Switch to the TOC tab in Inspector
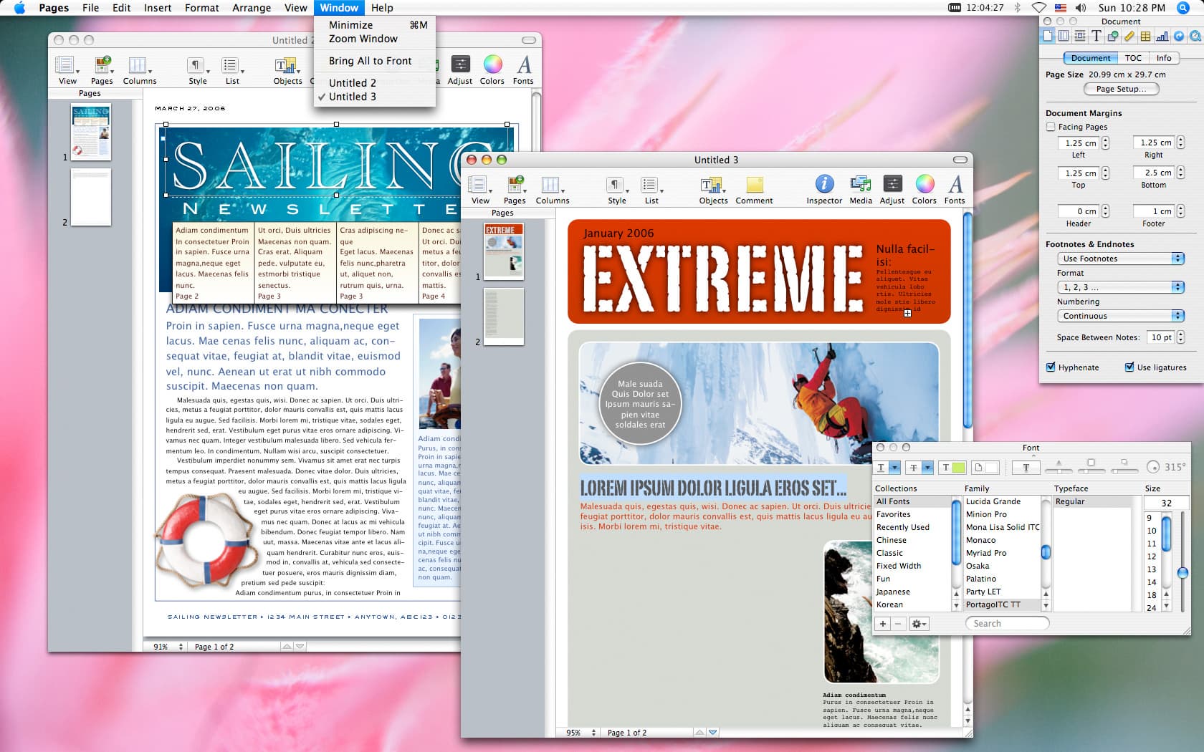1204x752 pixels. [1133, 58]
